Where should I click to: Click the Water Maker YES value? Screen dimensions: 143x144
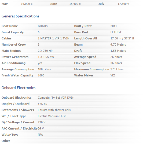tap(113, 75)
